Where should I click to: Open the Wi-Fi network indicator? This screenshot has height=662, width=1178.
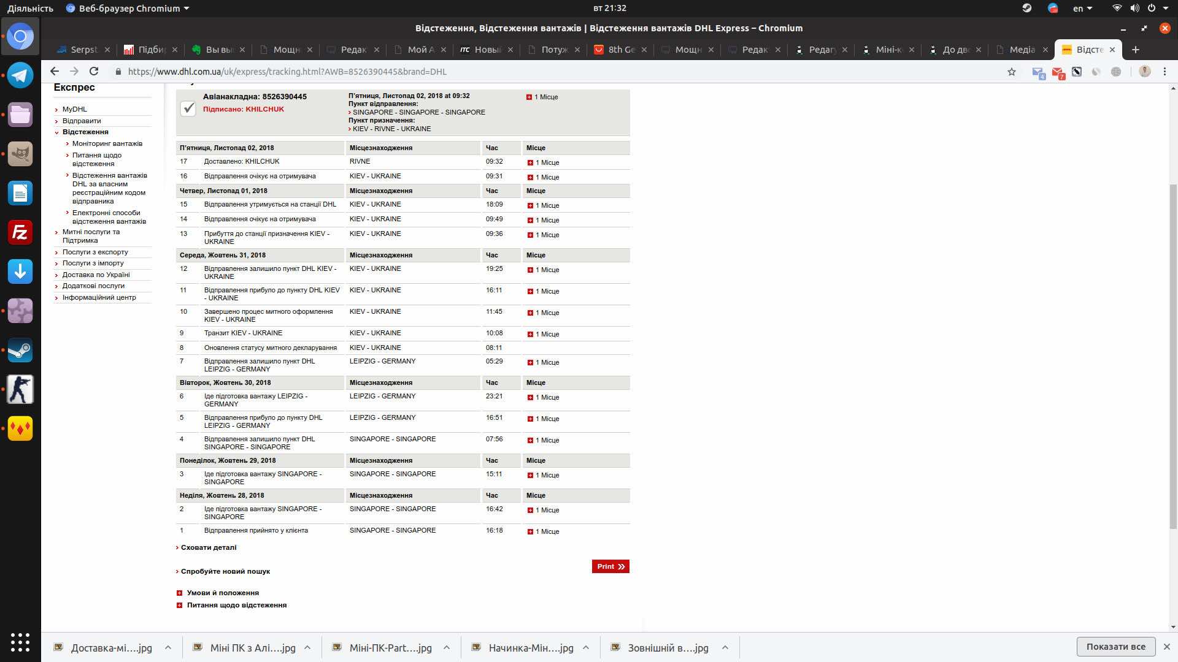coord(1117,8)
